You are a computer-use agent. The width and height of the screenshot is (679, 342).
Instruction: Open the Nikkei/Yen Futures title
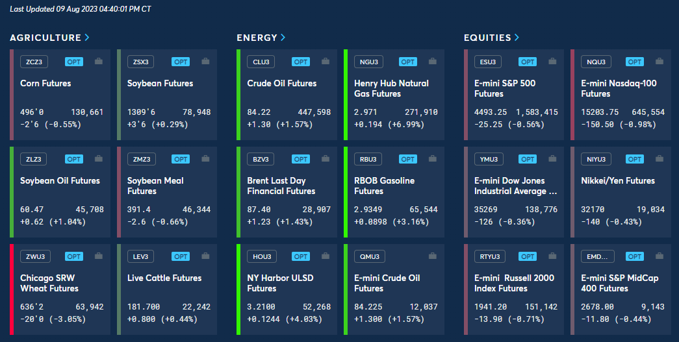[618, 180]
